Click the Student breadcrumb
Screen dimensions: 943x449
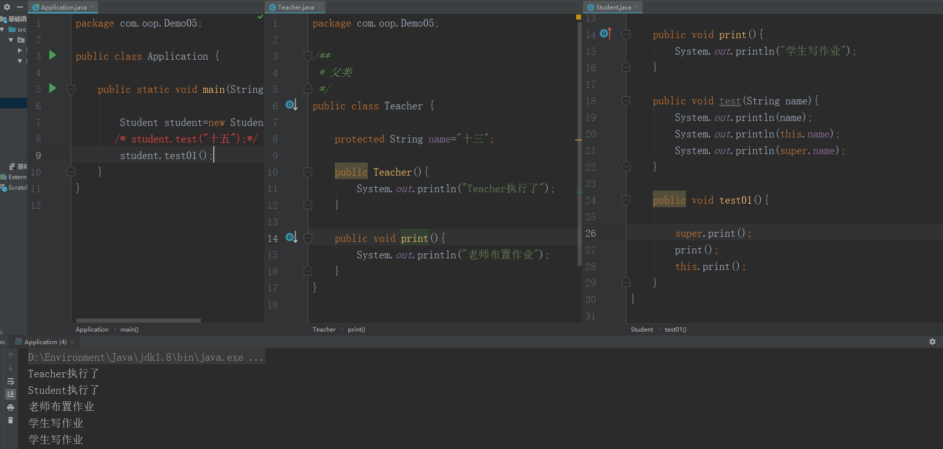tap(642, 330)
